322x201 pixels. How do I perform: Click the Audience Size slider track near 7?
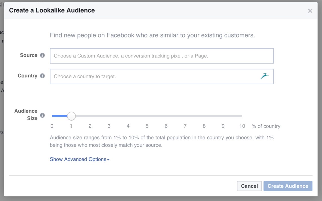(x=185, y=116)
